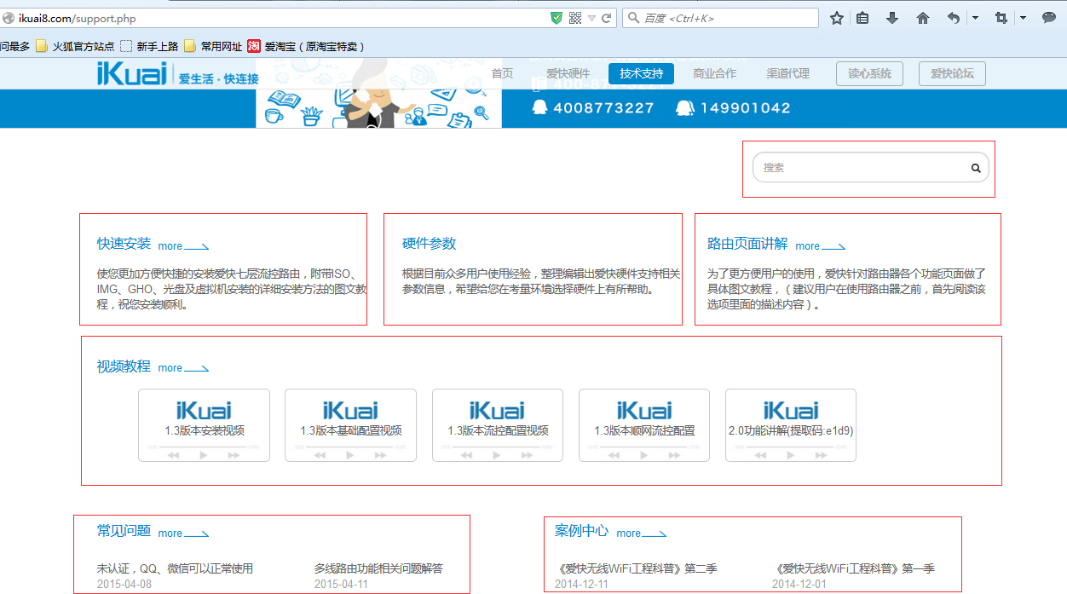Open 《爱快无线WiFi工程科普》第二季 article
The height and width of the screenshot is (594, 1067).
coord(636,568)
